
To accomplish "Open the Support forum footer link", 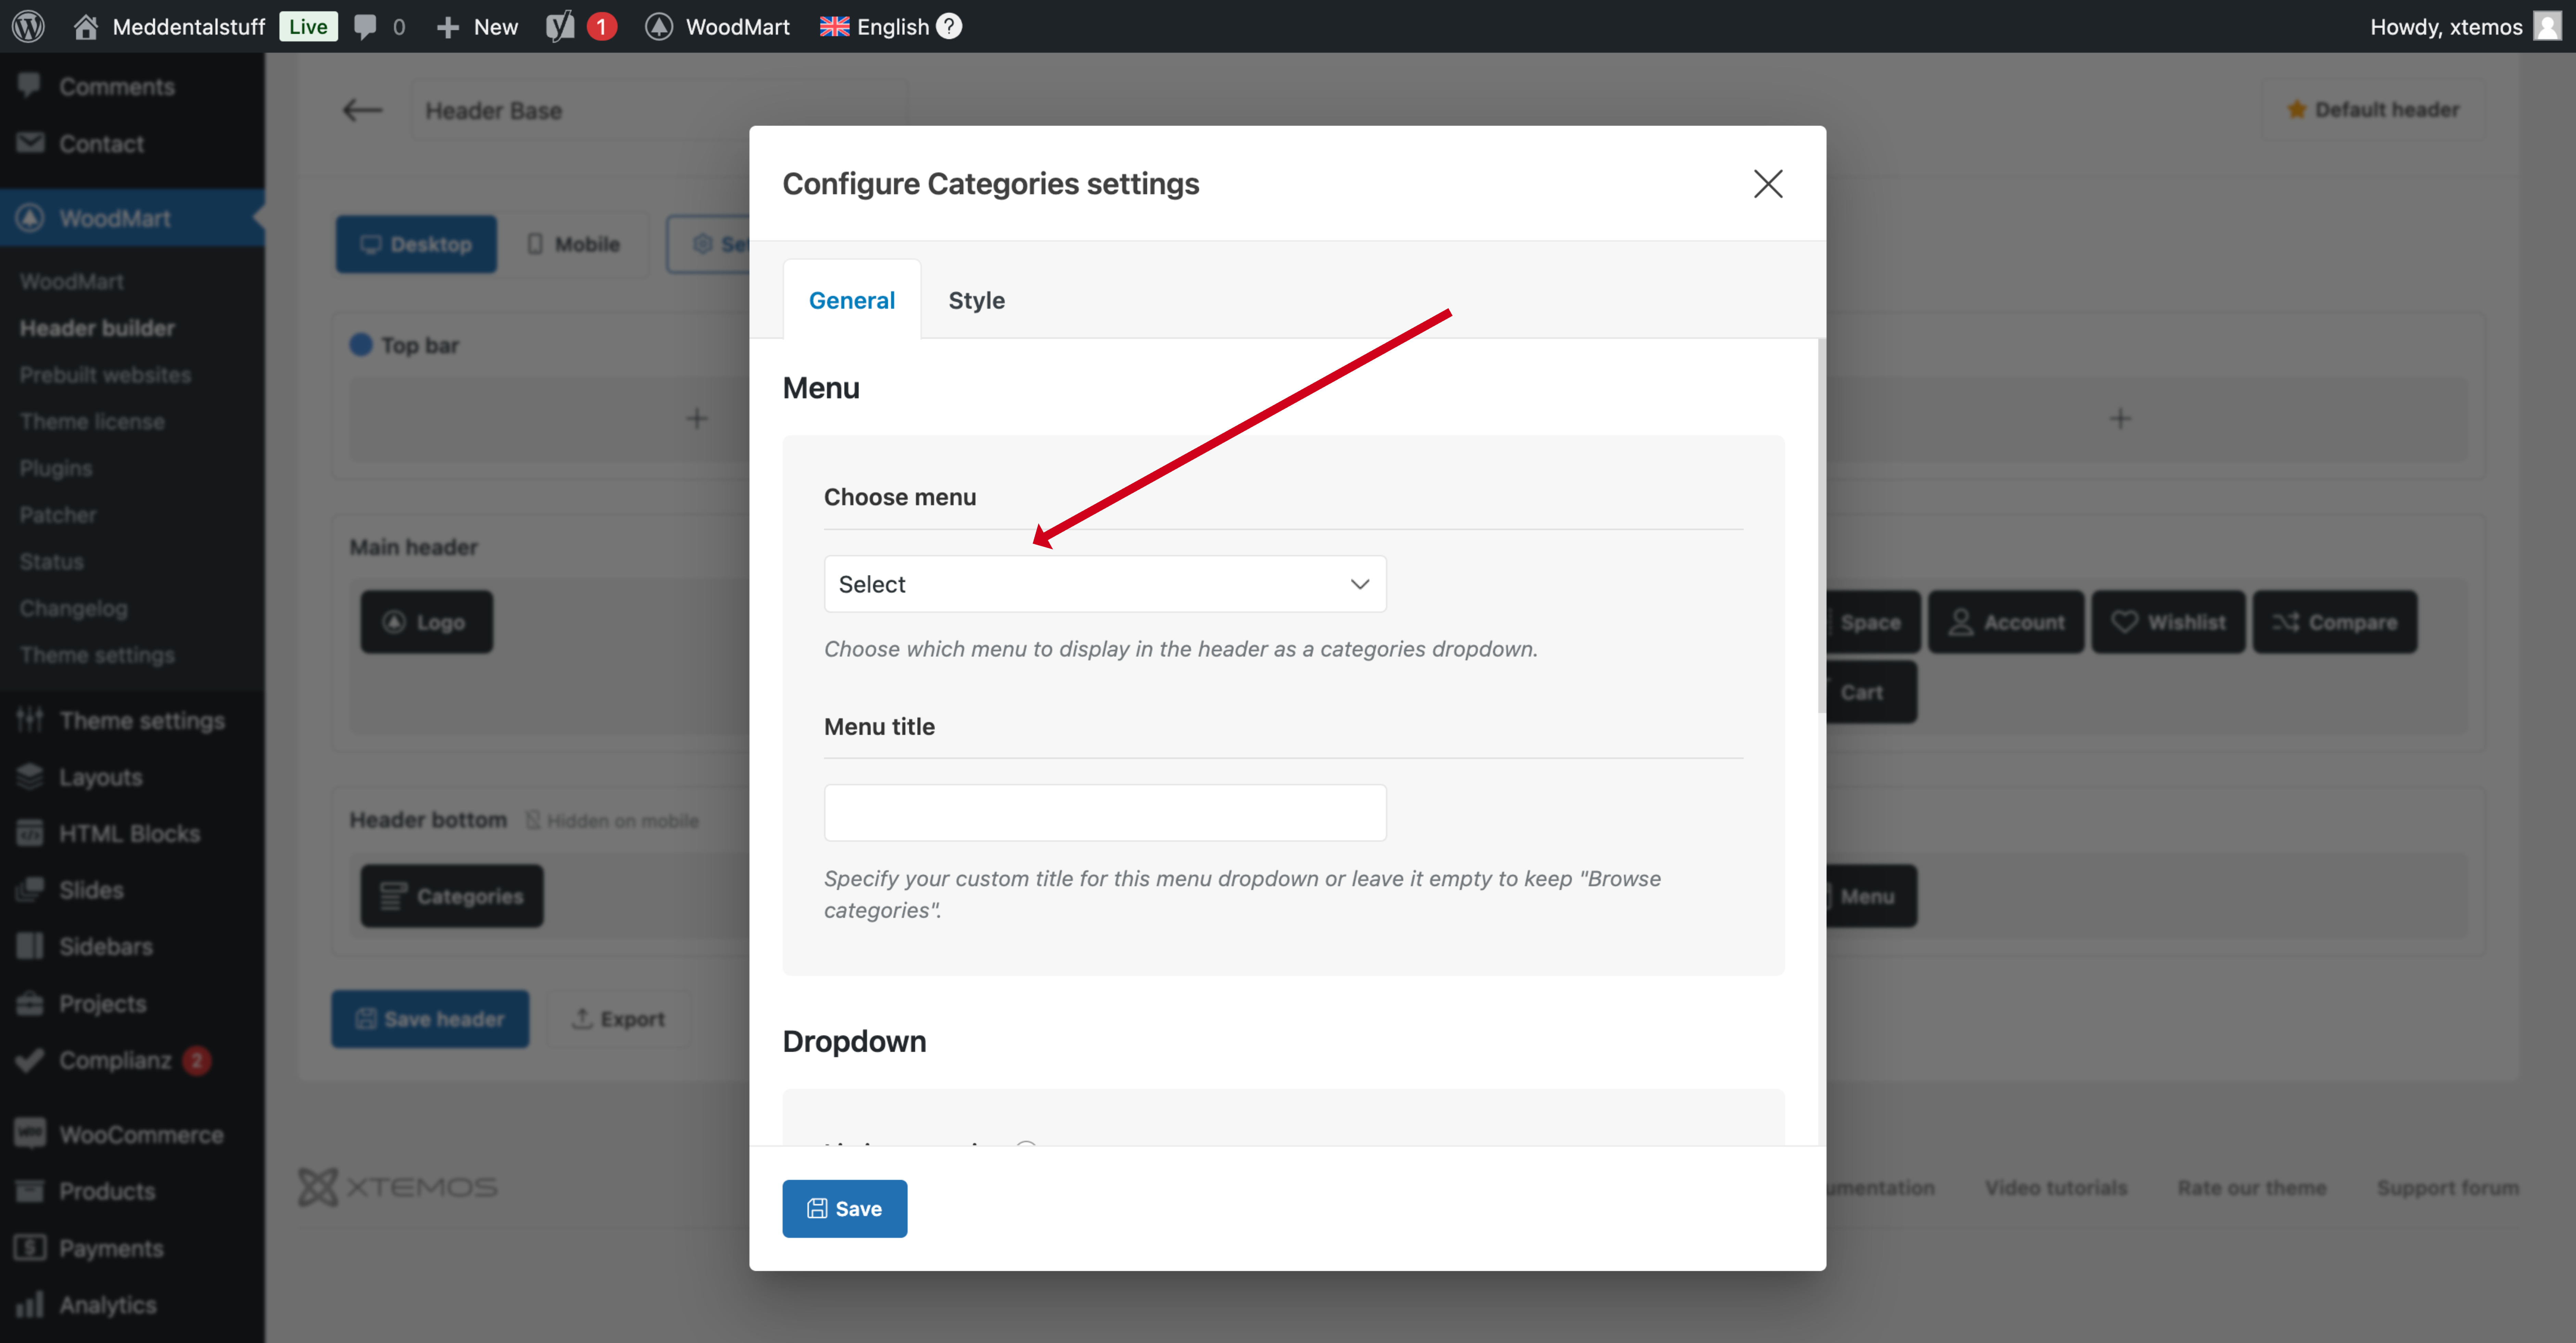I will coord(2448,1188).
